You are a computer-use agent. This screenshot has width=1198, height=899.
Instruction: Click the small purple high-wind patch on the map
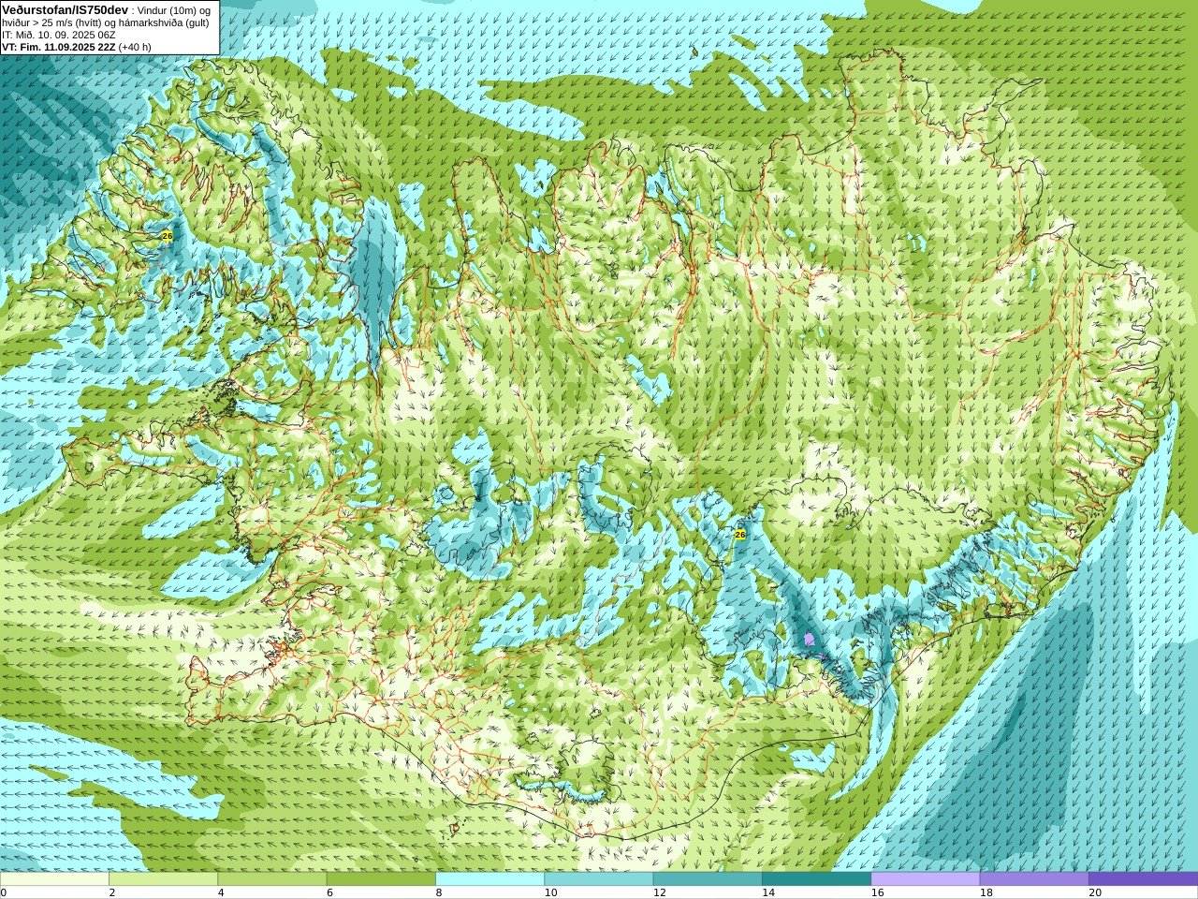(x=810, y=640)
